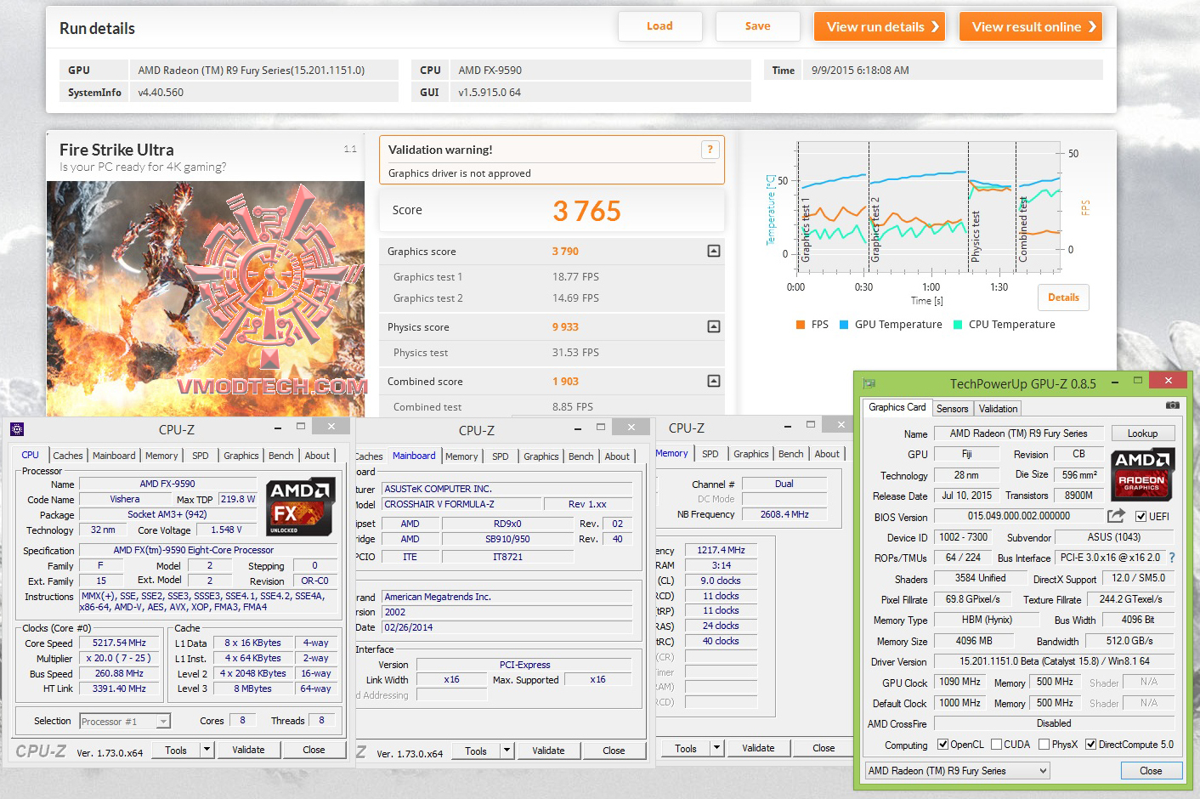Click Tools button in the CPU-Z Memory window

686,748
